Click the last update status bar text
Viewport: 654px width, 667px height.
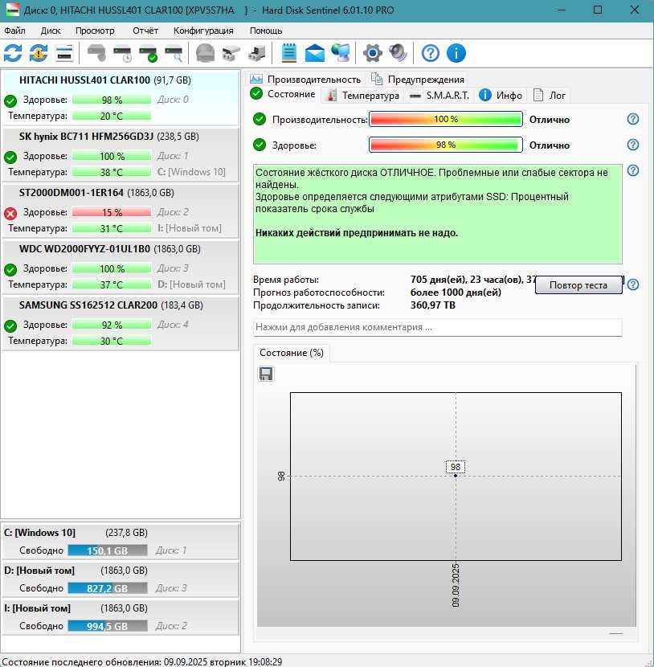(x=141, y=661)
